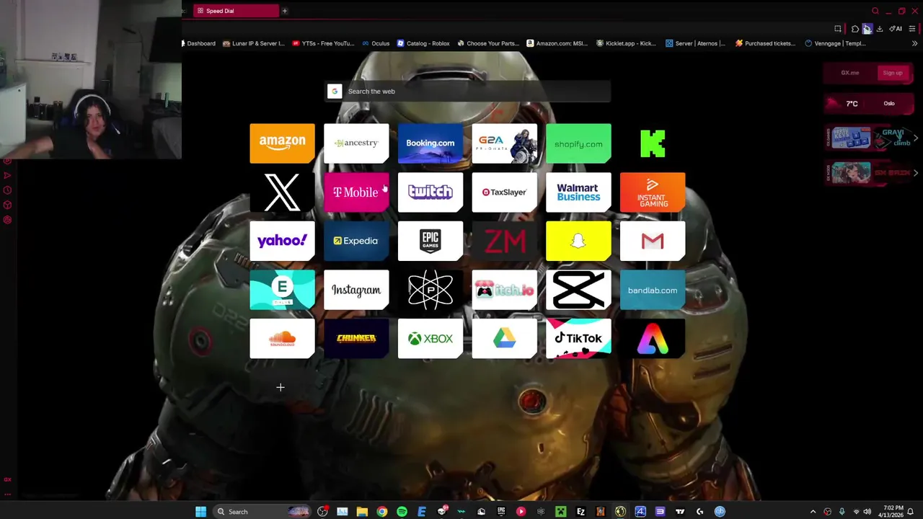Add a new speed dial with plus
This screenshot has width=923, height=519.
281,387
